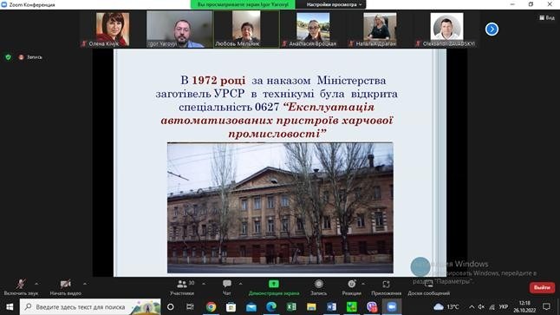Start camera using Начать видео button
This screenshot has width=560, height=315.
(65, 285)
